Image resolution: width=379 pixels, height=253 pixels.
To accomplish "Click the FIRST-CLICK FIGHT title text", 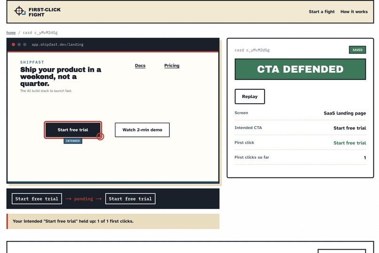I will coord(45,12).
